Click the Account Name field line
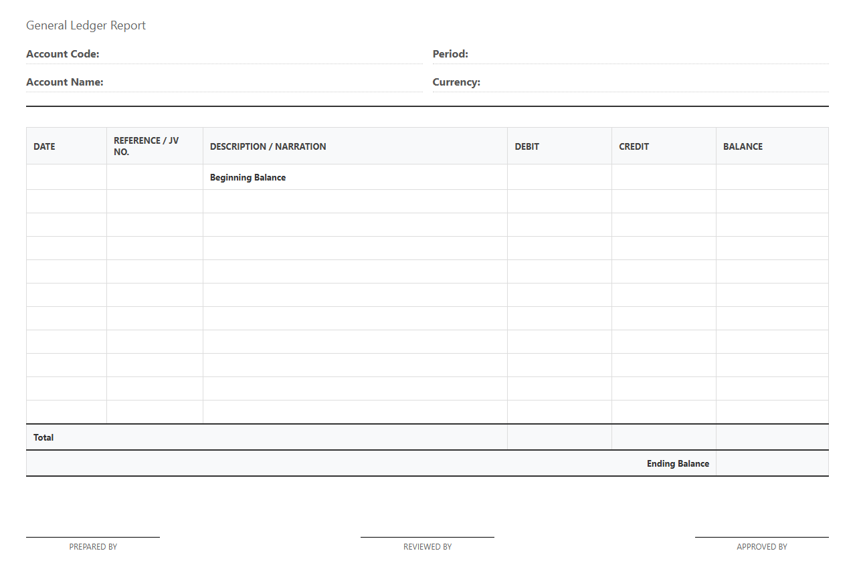 [224, 82]
